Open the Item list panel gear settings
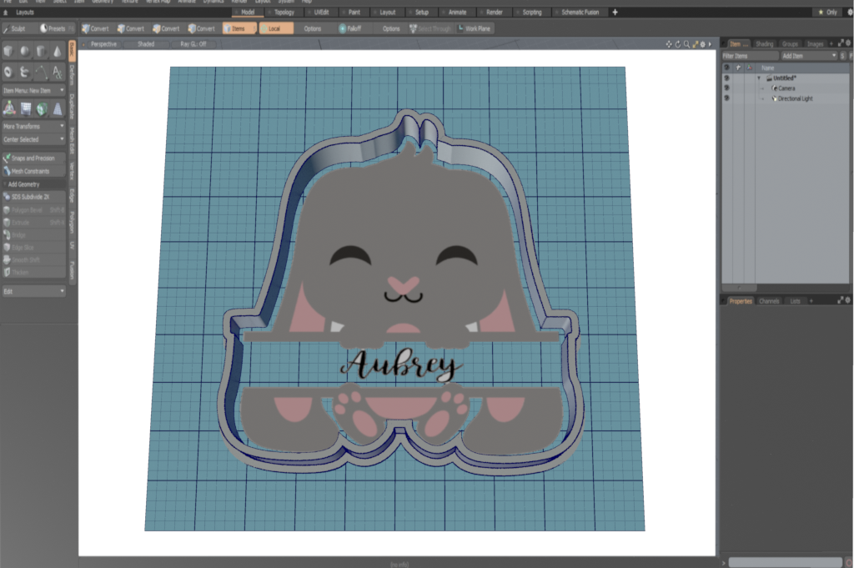Screen dimensions: 854x568 click(848, 43)
